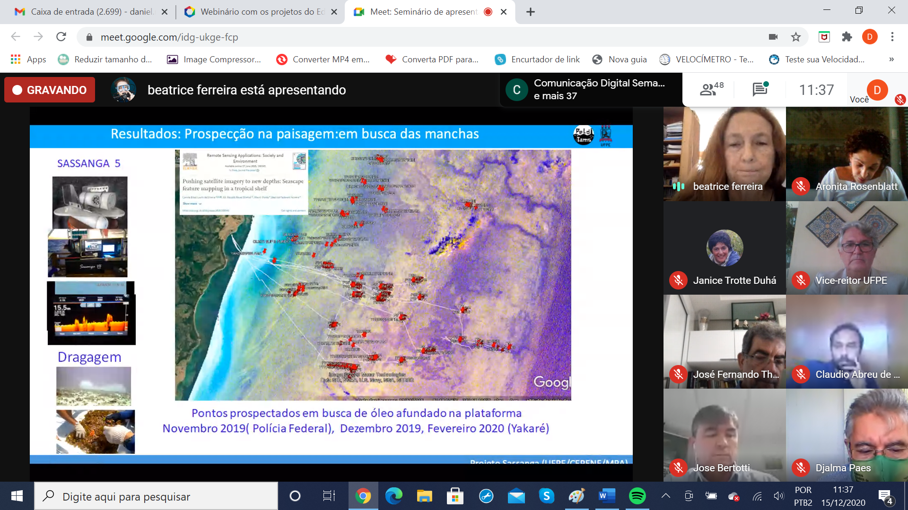Image resolution: width=908 pixels, height=510 pixels.
Task: Open the Encurtador de link bookmark
Action: tap(537, 59)
